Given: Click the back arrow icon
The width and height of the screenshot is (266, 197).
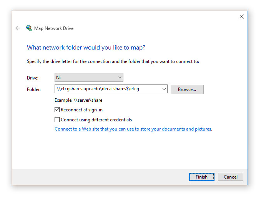Looking at the screenshot, I should pos(18,28).
